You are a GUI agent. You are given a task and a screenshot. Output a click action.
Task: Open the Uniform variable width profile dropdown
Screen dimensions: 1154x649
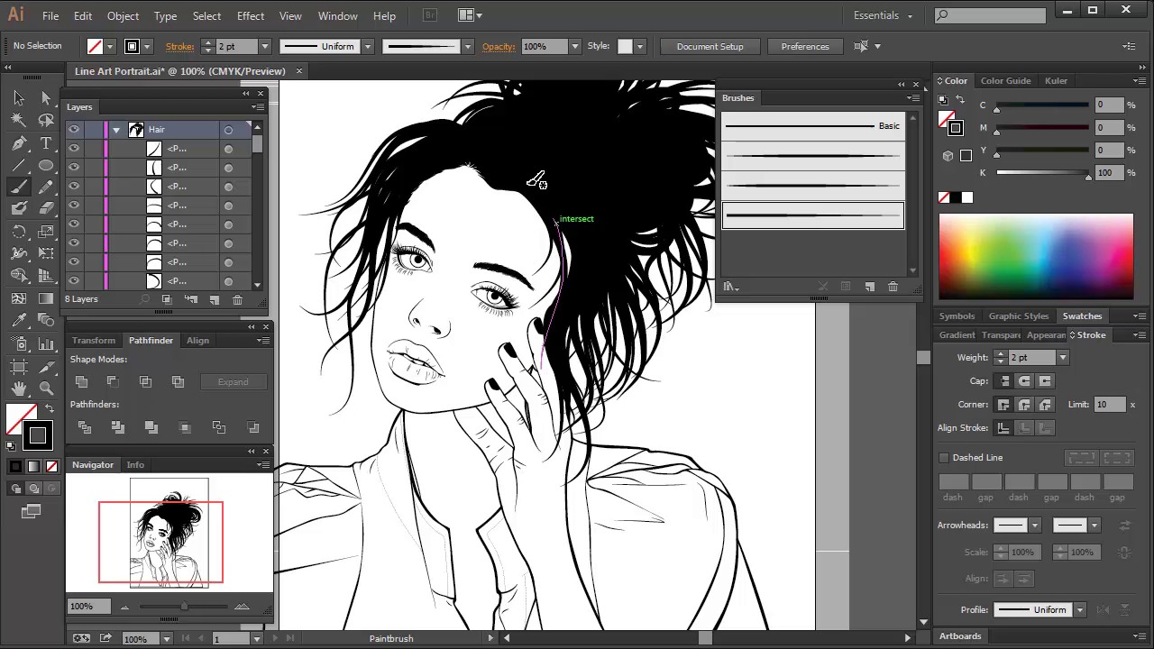(x=367, y=47)
